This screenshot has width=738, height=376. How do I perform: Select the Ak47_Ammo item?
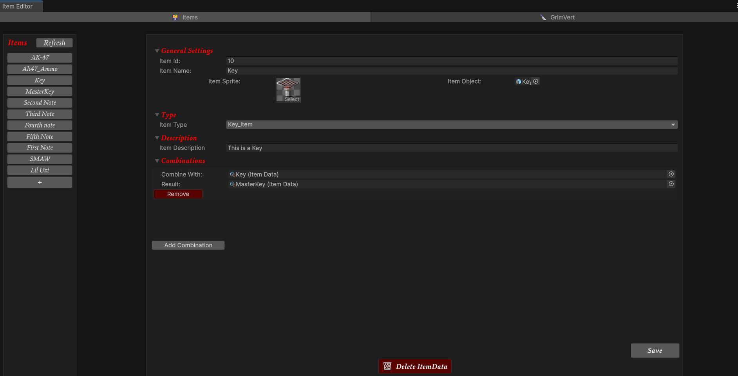tap(40, 69)
